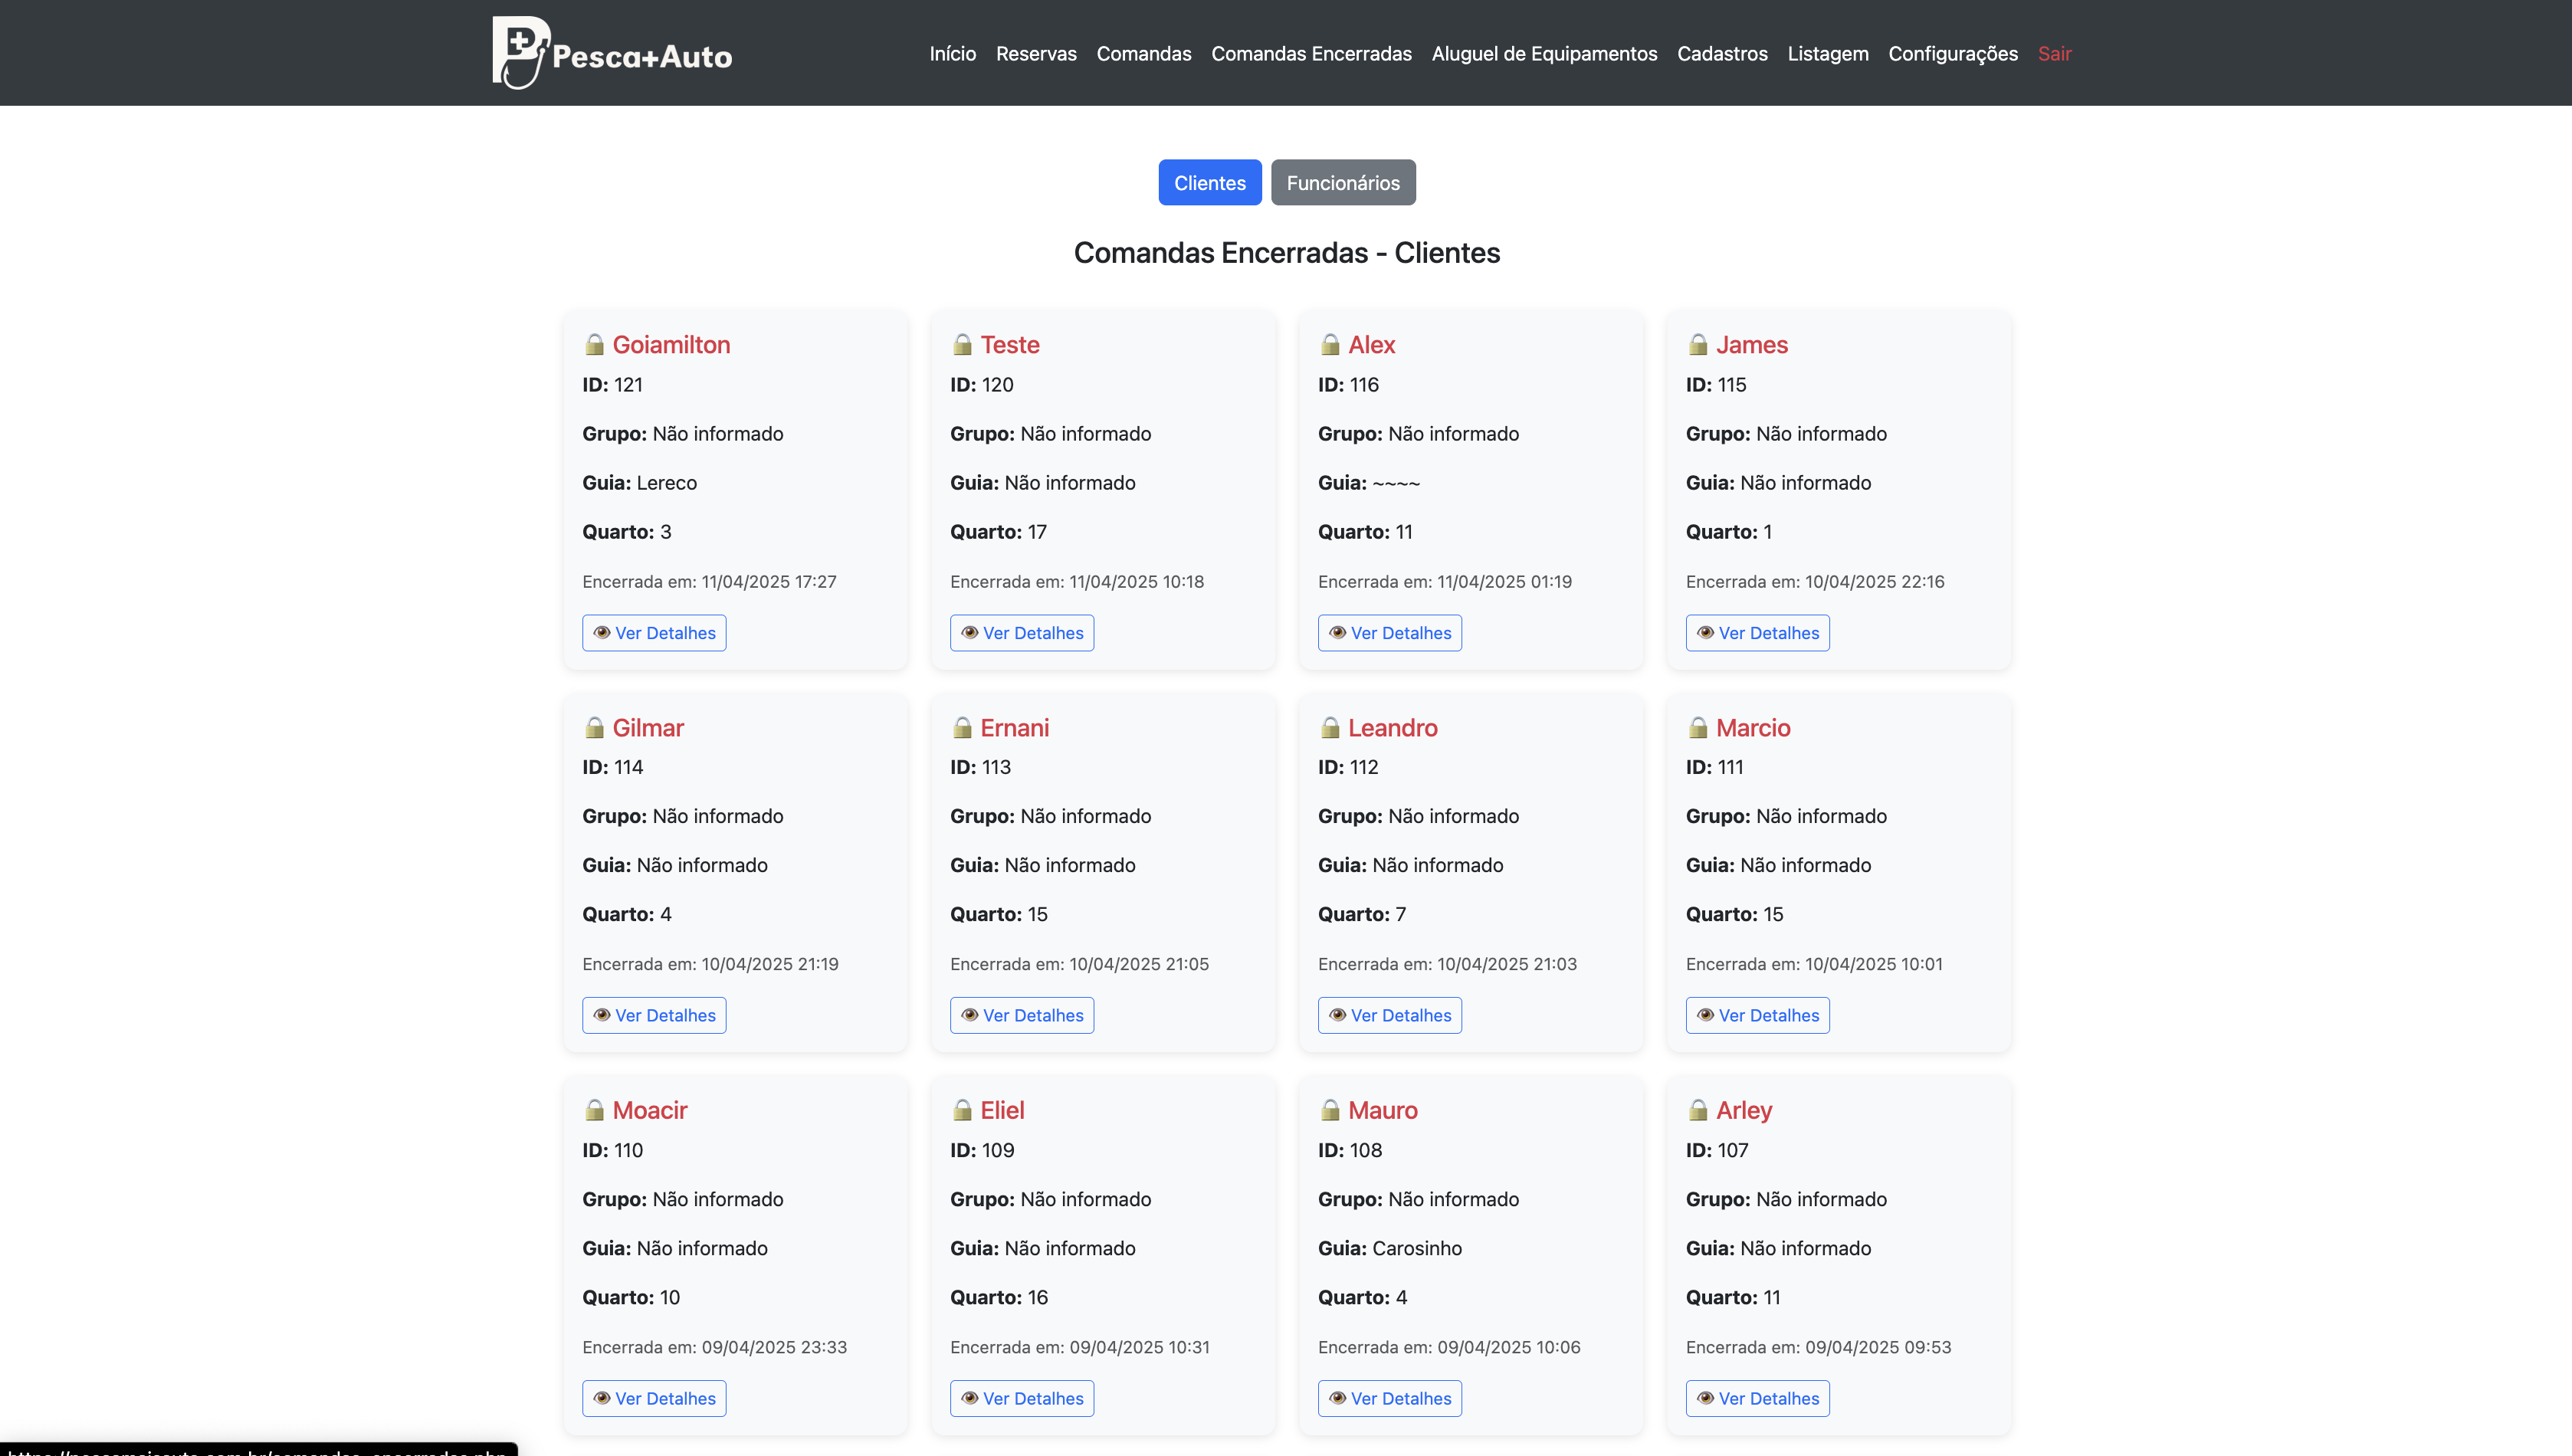This screenshot has width=2572, height=1456.
Task: Open the Aluguel de Equipamentos menu
Action: tap(1544, 54)
